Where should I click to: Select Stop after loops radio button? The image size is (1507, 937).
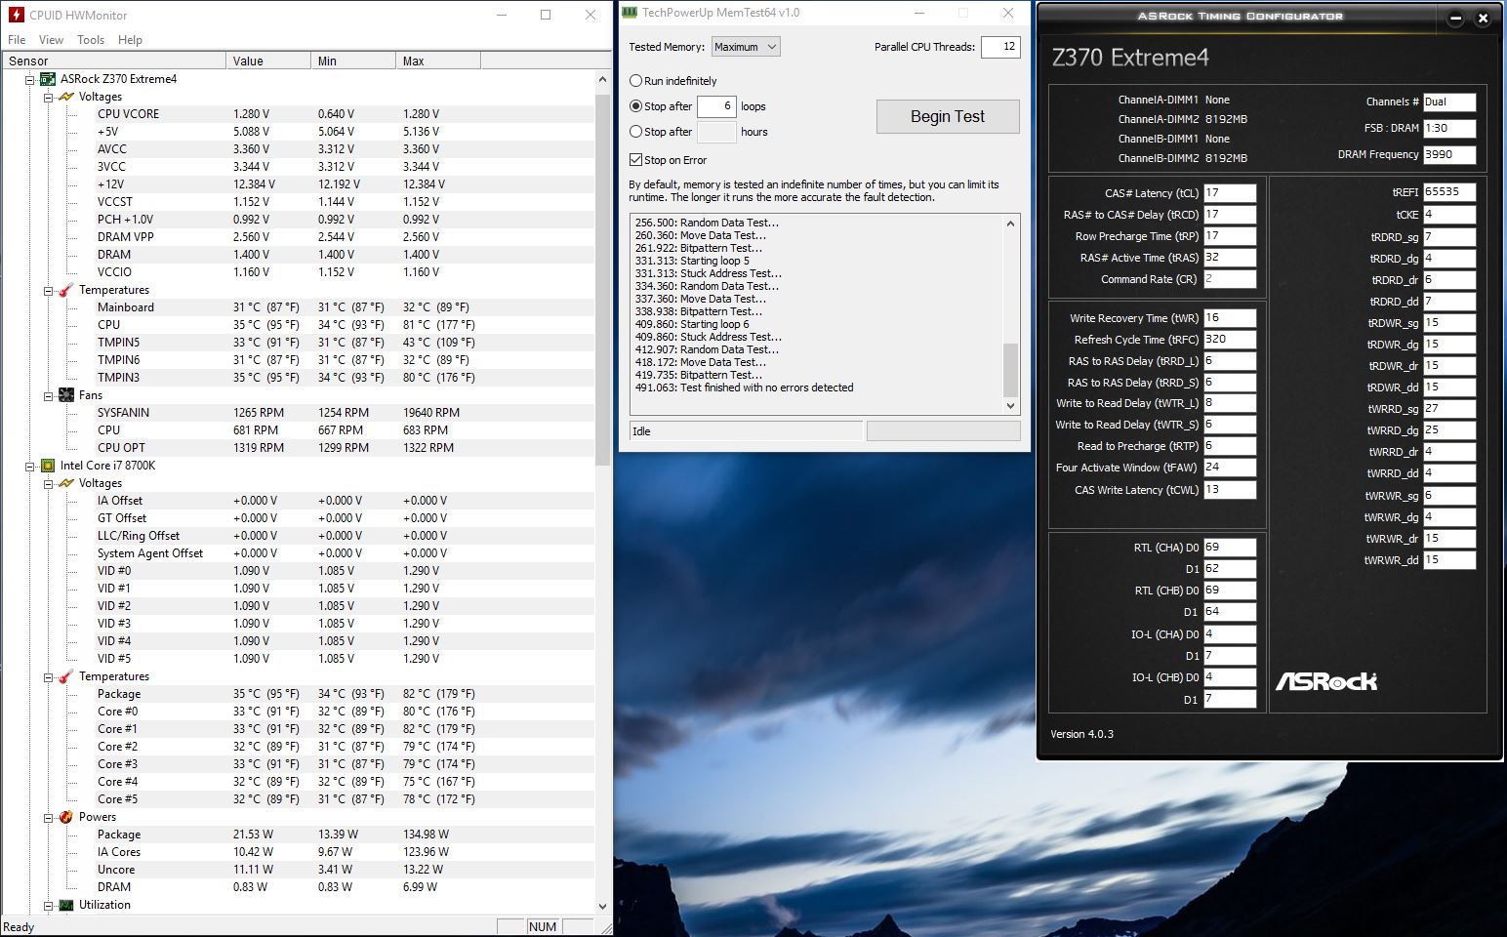636,106
